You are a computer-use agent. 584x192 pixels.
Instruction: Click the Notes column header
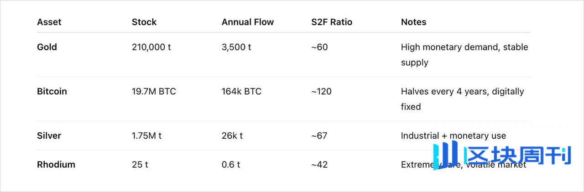click(x=414, y=22)
